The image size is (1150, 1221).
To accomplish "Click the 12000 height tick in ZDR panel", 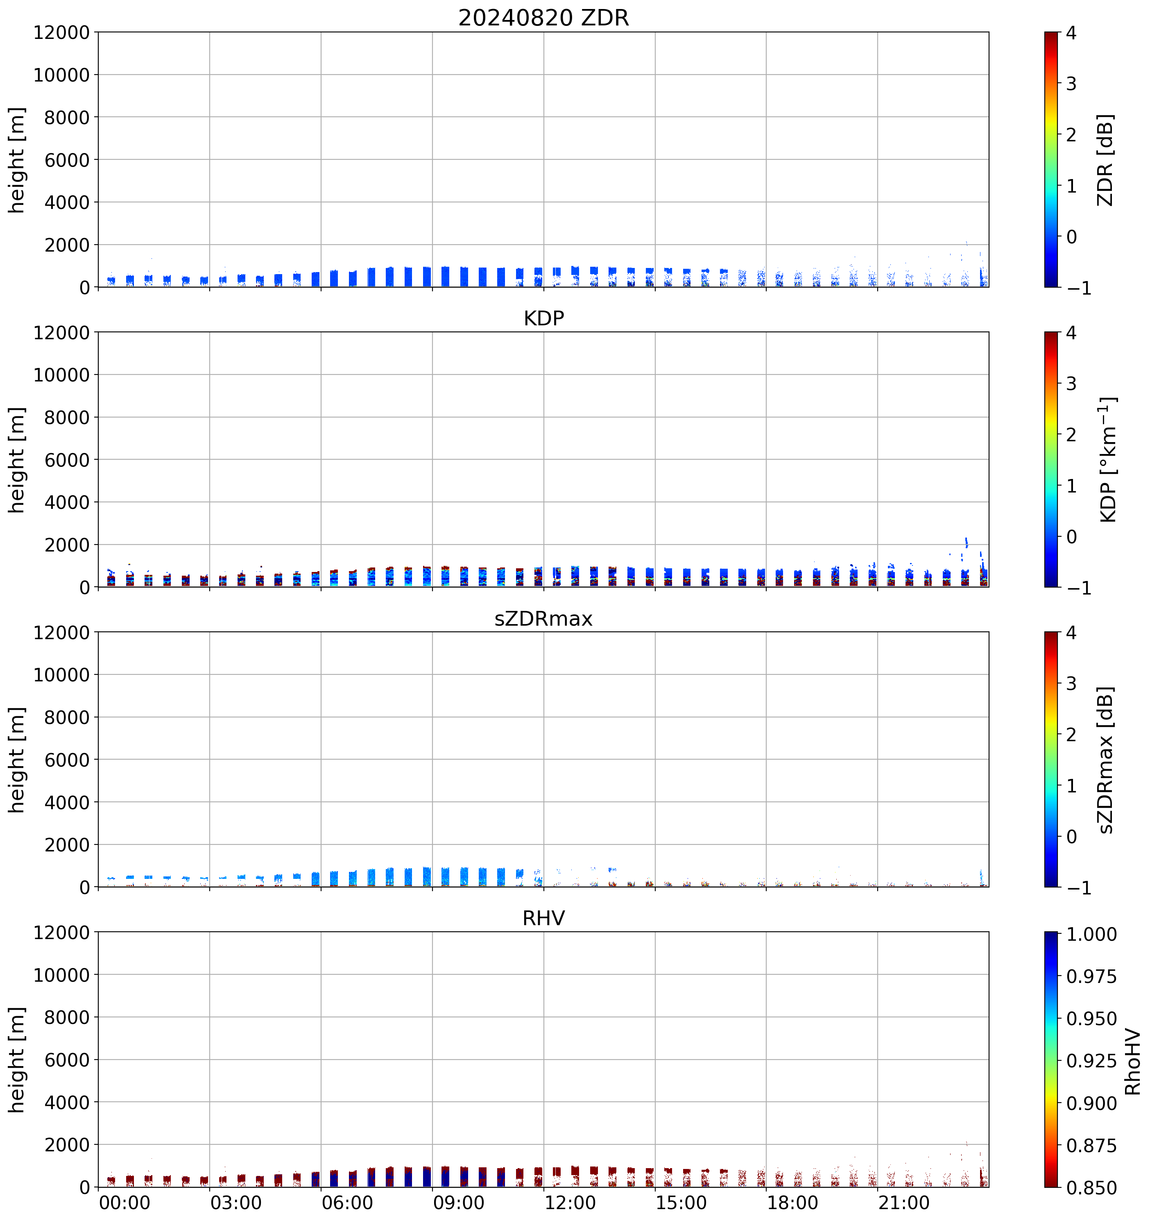I will pos(61,32).
